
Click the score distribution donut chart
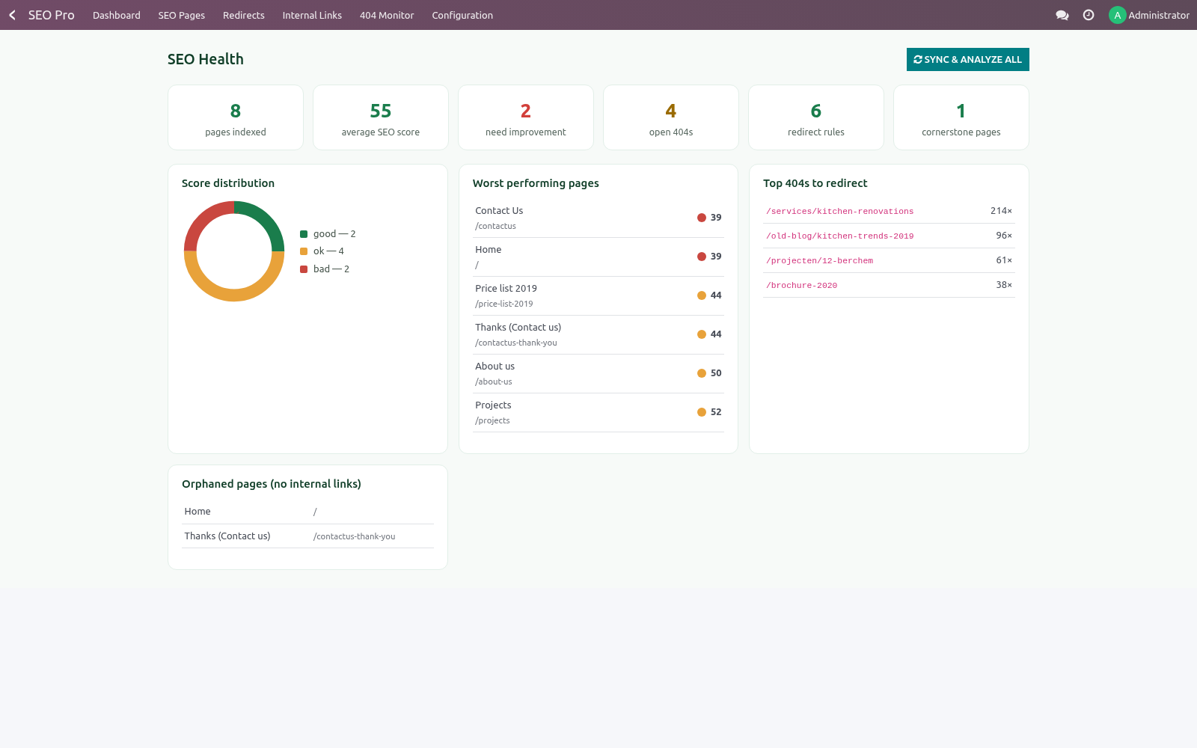point(234,251)
